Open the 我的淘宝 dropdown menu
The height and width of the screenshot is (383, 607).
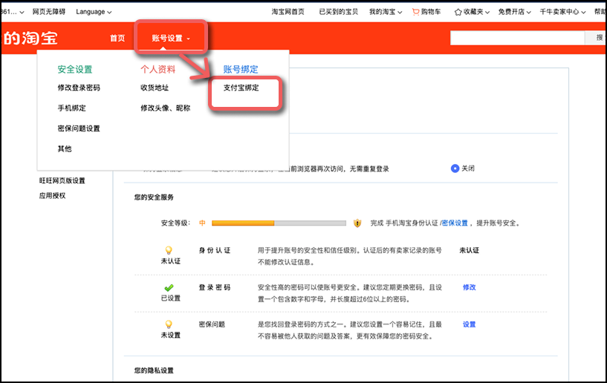pyautogui.click(x=386, y=12)
